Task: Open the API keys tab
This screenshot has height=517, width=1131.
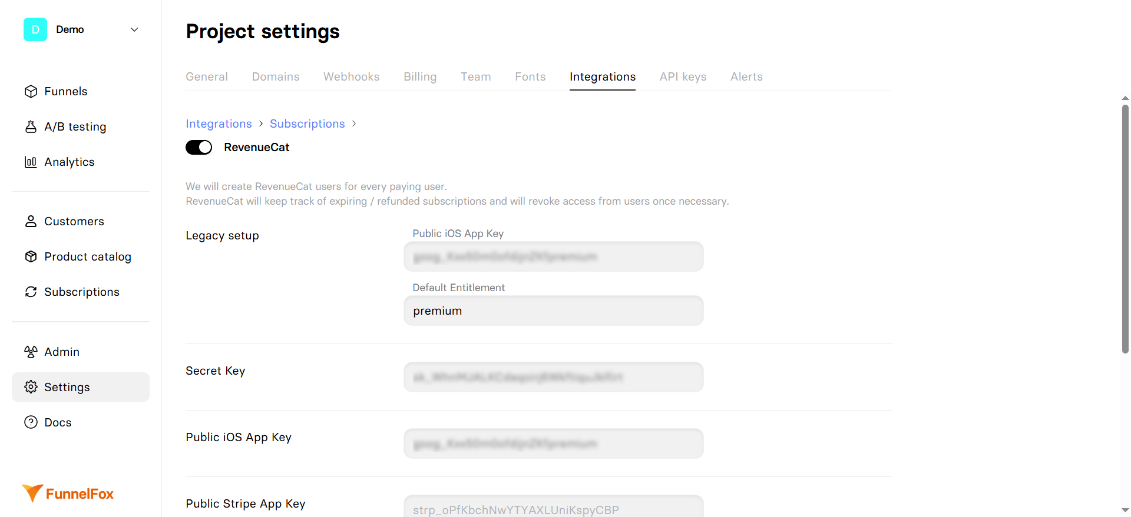Action: coord(683,76)
